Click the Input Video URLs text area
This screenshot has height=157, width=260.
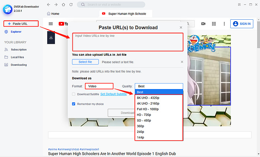(x=127, y=42)
